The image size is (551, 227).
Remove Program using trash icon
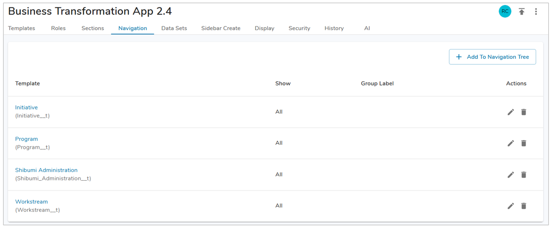[523, 143]
